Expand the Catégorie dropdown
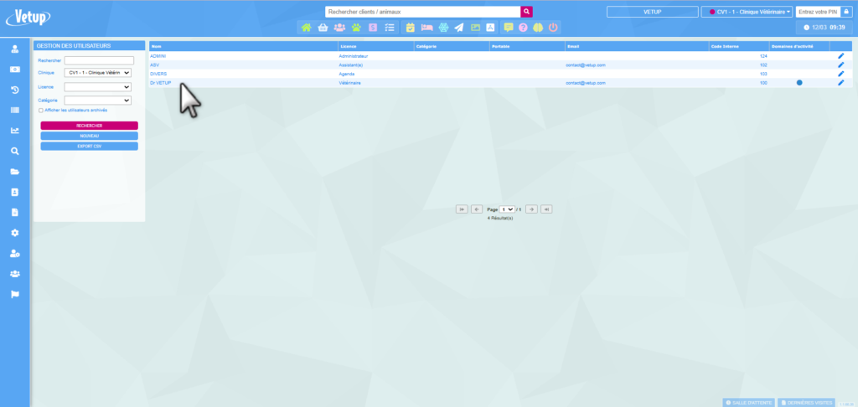The image size is (858, 407). point(98,100)
